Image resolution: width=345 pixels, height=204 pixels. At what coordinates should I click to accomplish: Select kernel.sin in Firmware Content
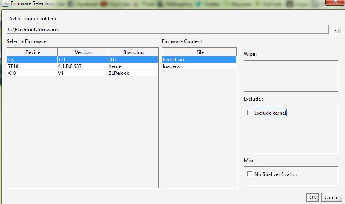(199, 60)
